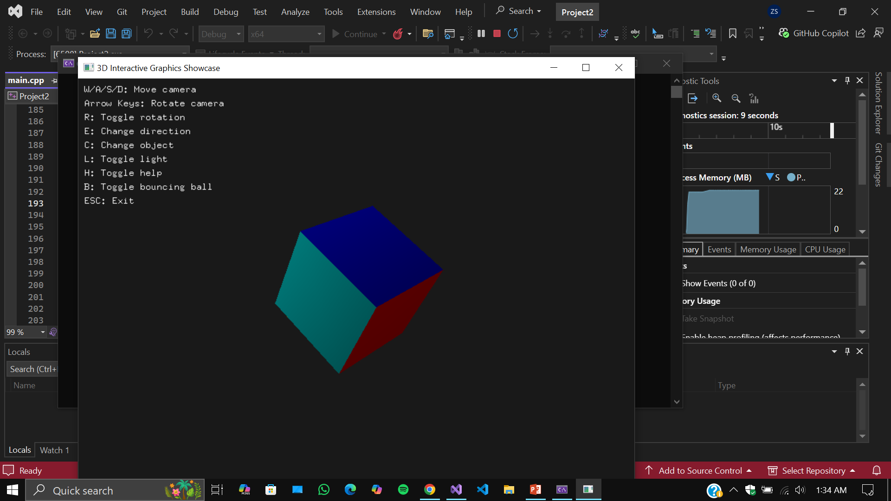Viewport: 891px width, 501px height.
Task: Click the increase line indent icon
Action: (x=695, y=33)
